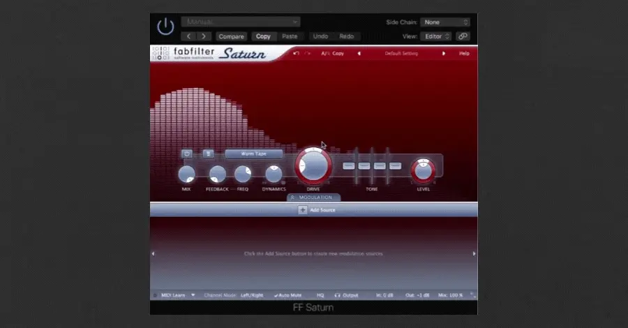
Task: Click the Copy button in header
Action: click(263, 36)
